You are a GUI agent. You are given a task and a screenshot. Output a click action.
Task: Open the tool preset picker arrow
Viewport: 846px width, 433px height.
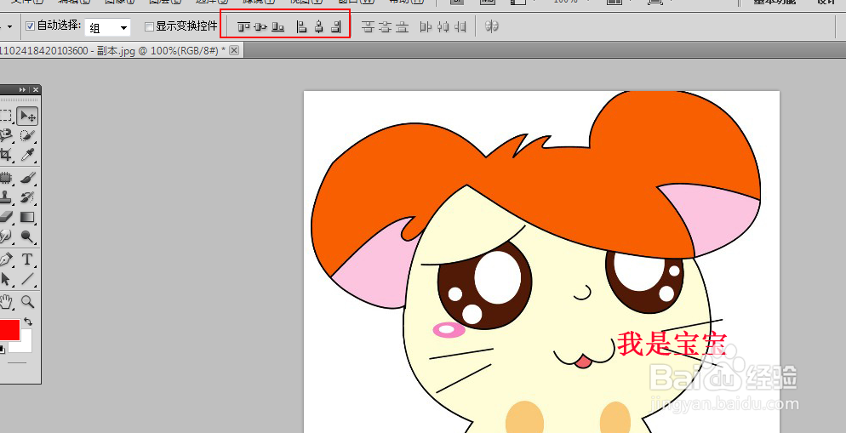click(9, 26)
